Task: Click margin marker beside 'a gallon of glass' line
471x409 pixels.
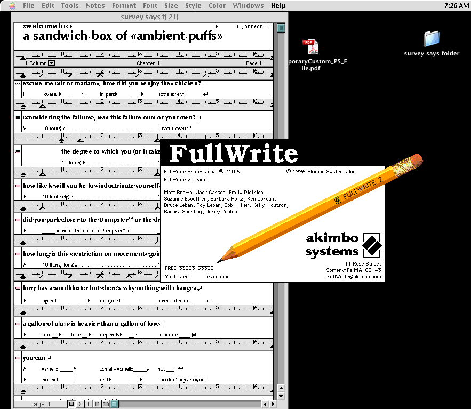Action: pyautogui.click(x=18, y=324)
